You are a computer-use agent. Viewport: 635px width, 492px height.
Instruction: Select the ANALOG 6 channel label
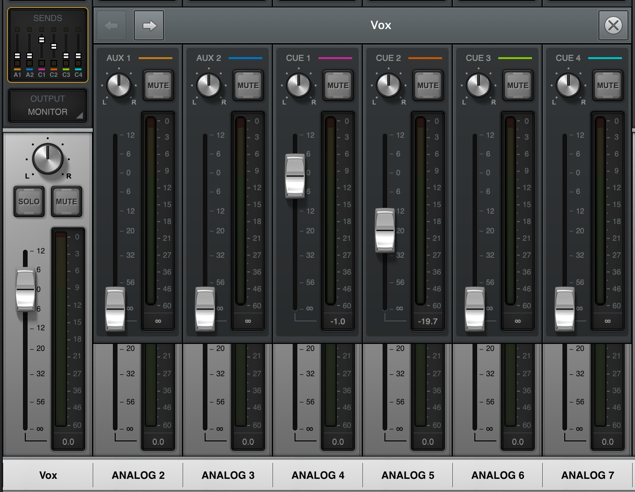(498, 475)
